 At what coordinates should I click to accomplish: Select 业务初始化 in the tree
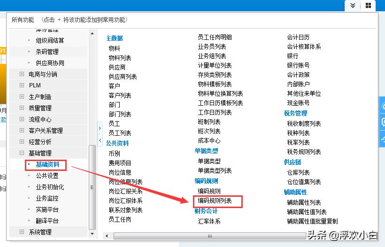pyautogui.click(x=50, y=187)
